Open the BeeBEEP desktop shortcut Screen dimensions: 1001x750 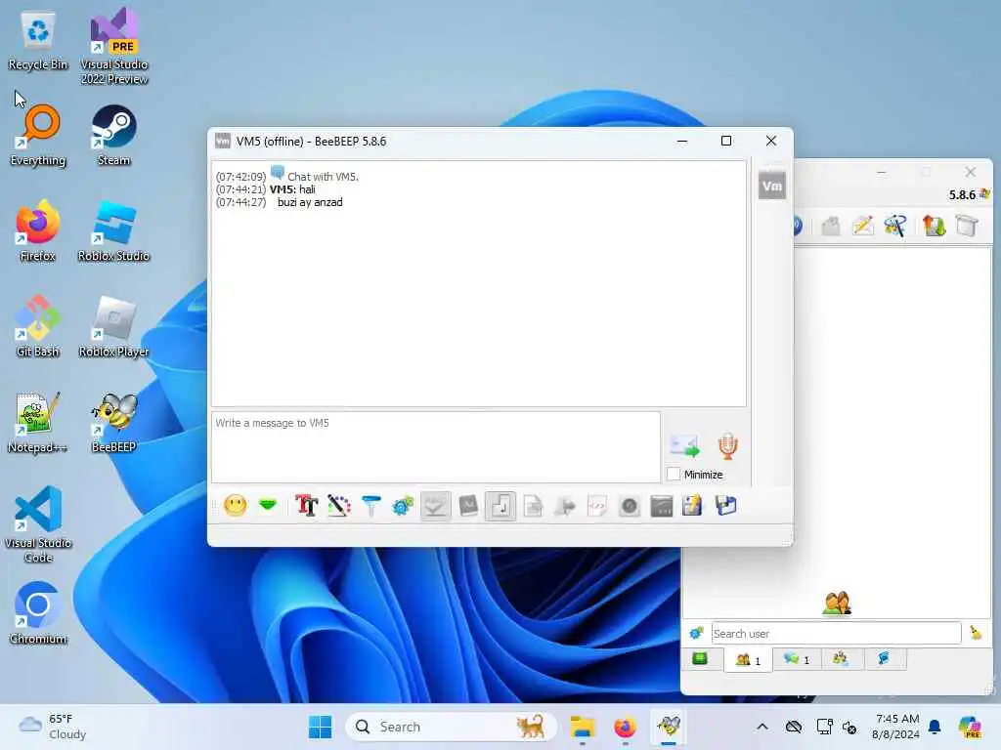click(113, 422)
